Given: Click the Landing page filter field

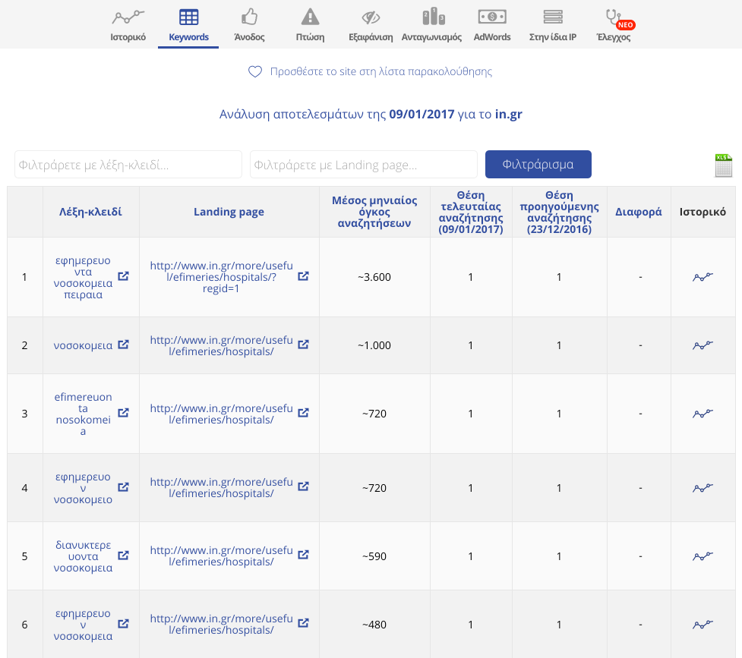Looking at the screenshot, I should 363,165.
